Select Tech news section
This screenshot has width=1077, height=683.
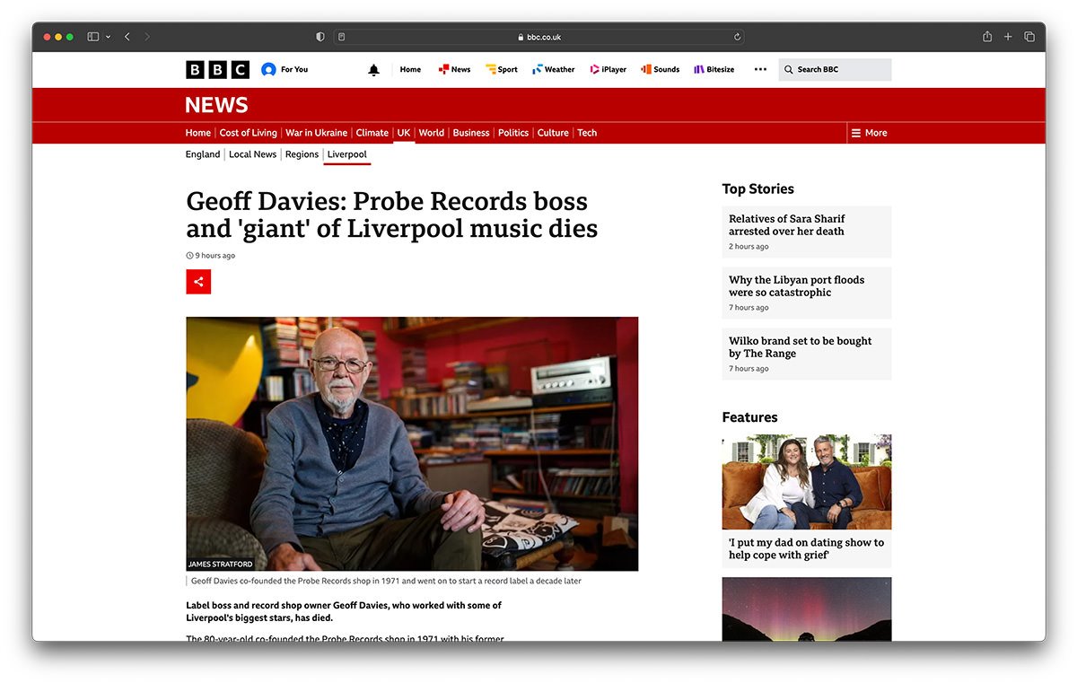pyautogui.click(x=587, y=133)
